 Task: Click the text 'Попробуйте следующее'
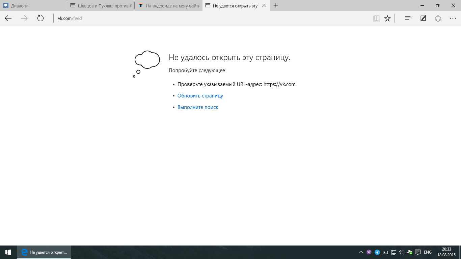(x=197, y=70)
